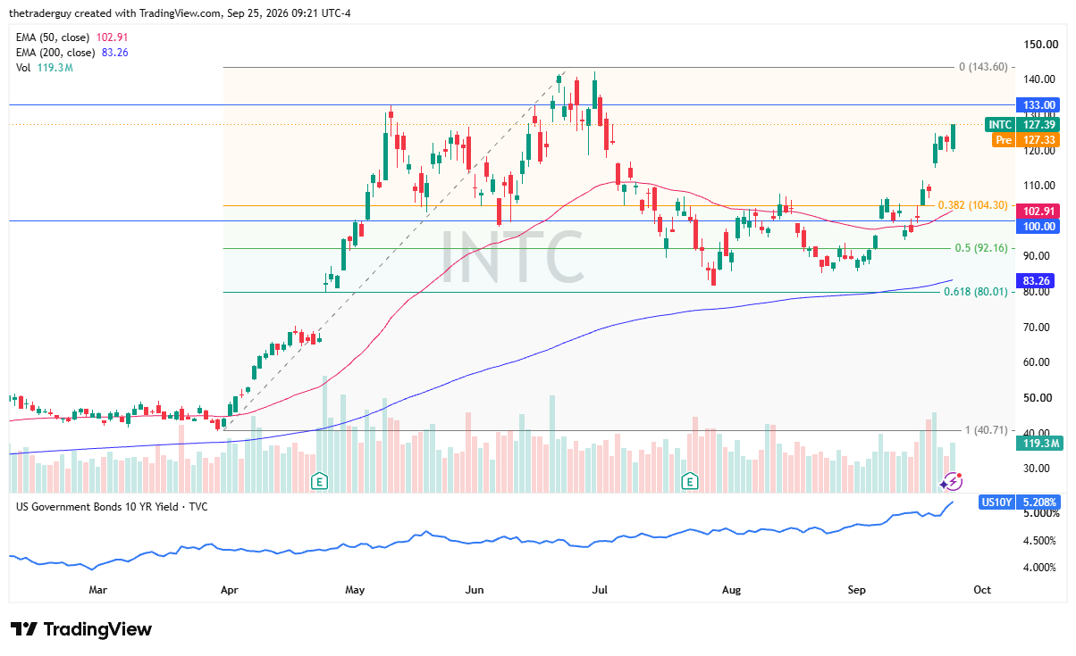Image resolution: width=1076 pixels, height=656 pixels.
Task: Click the 'Jul' date axis label
Action: (601, 590)
